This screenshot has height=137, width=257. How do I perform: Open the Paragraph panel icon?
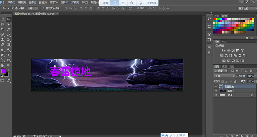pyautogui.click(x=209, y=52)
